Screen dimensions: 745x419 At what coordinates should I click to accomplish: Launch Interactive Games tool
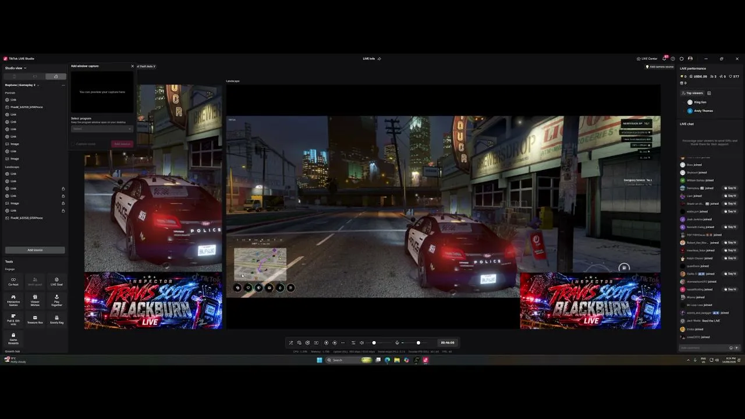click(13, 300)
